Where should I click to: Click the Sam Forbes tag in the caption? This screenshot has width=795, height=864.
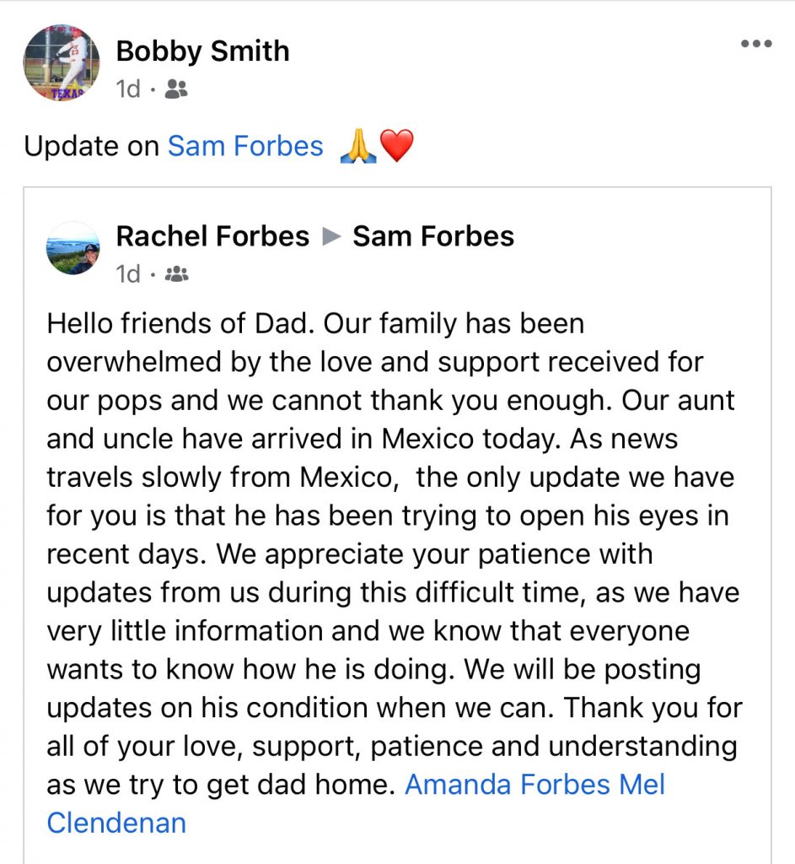point(245,146)
